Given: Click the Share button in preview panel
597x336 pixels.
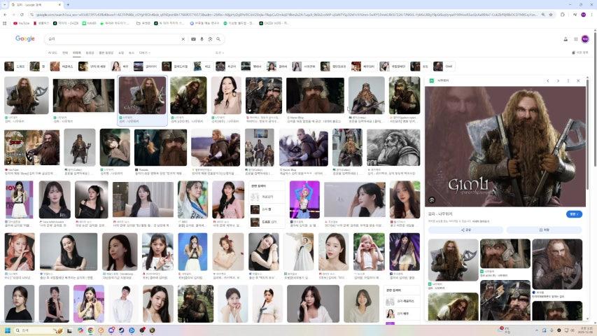Looking at the screenshot, I should [465, 230].
